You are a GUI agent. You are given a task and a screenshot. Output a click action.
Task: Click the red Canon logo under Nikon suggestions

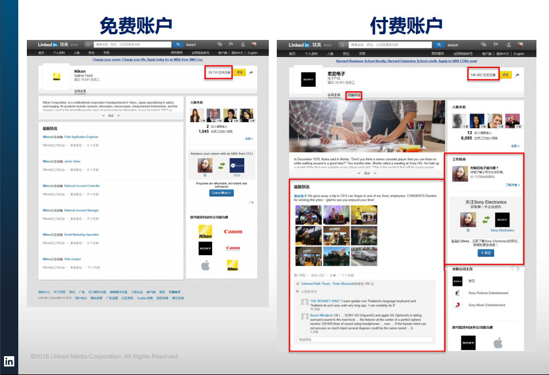click(233, 232)
